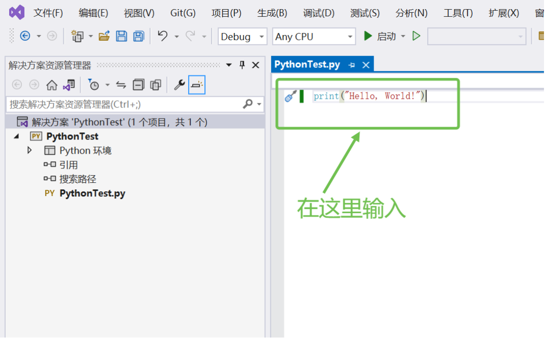
Task: Toggle the breakpoint margin indicator in the editor
Action: (301, 96)
